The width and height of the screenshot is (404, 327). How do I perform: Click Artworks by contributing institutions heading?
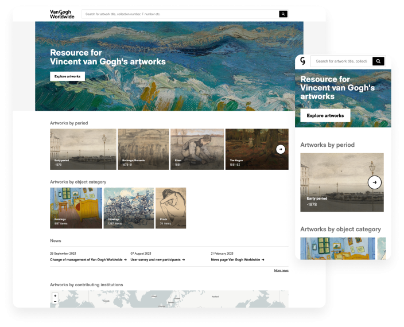click(86, 285)
